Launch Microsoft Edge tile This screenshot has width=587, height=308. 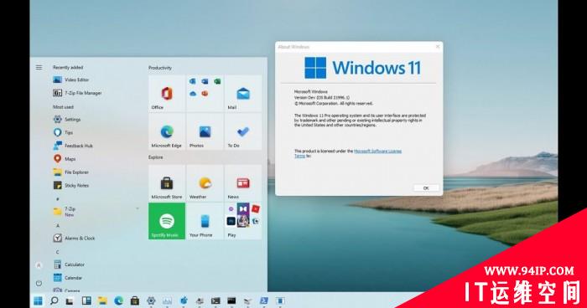[167, 132]
